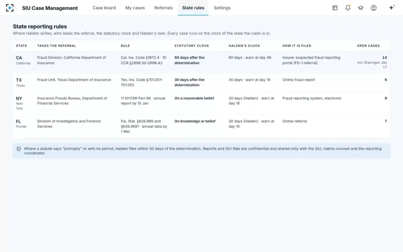Click the STATUTORY CLOCK column header
The width and height of the screenshot is (403, 252).
pos(192,46)
